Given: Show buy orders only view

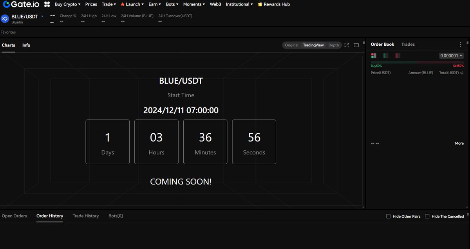Looking at the screenshot, I should tap(386, 56).
